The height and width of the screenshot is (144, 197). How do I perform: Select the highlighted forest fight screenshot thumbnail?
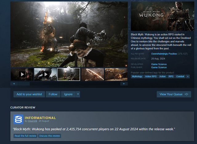(69, 74)
